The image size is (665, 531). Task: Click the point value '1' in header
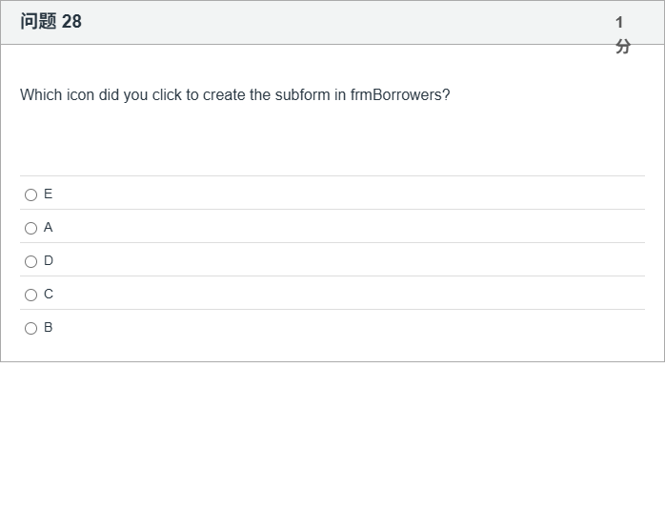[x=619, y=22]
